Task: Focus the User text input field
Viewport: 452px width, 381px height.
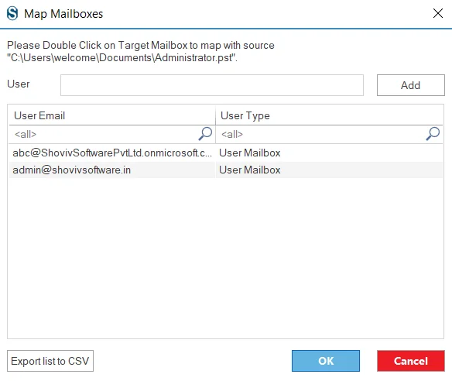Action: coord(212,85)
